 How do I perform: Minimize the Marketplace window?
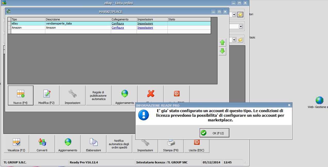pyautogui.click(x=213, y=12)
